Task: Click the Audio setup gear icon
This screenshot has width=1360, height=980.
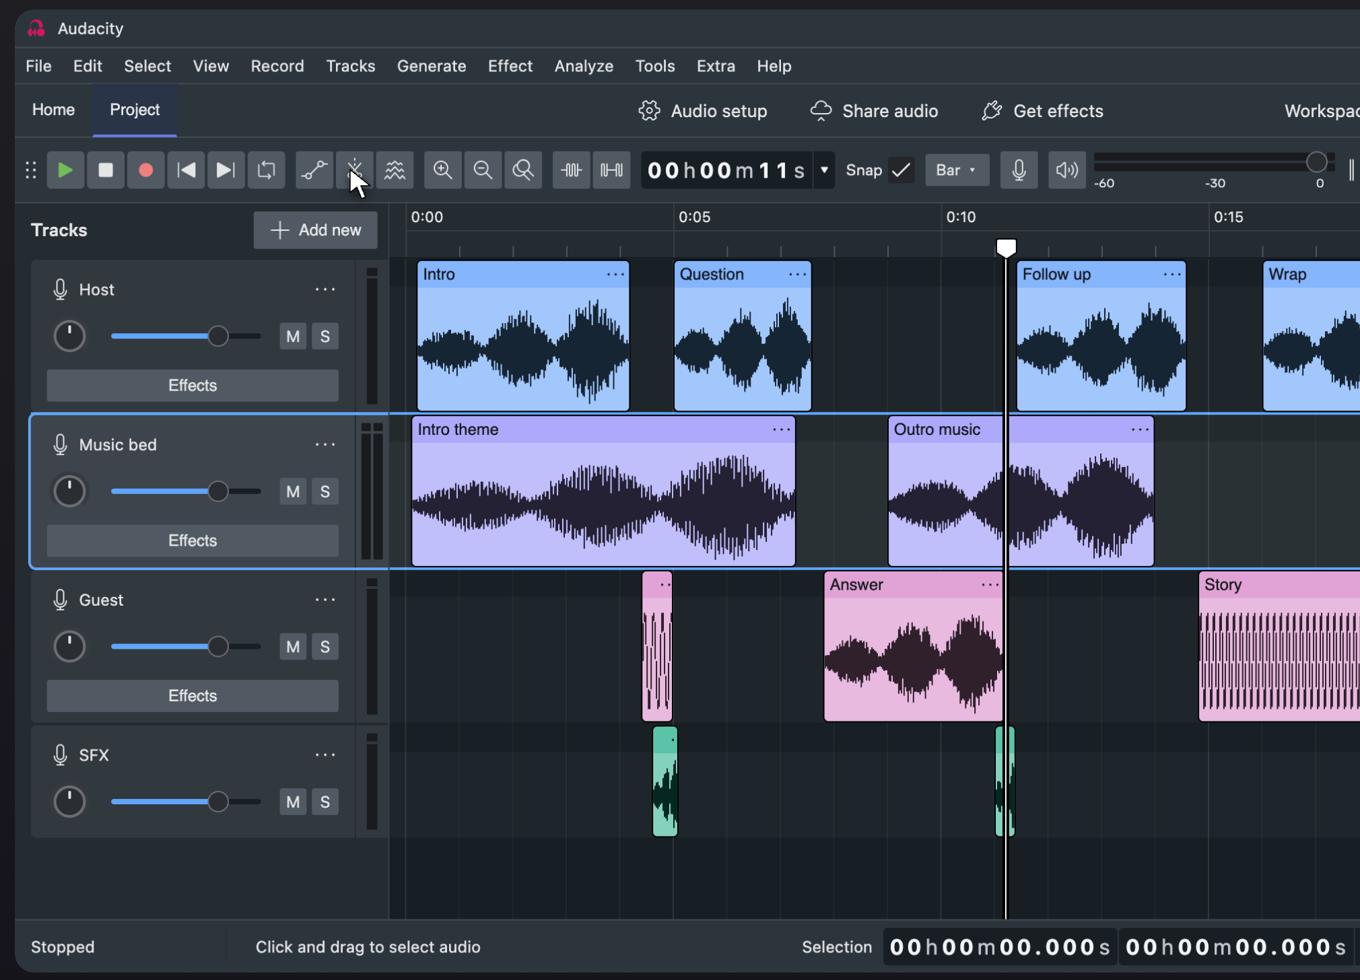Action: (649, 111)
